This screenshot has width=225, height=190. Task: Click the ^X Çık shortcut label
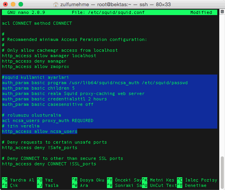[x=10, y=185]
